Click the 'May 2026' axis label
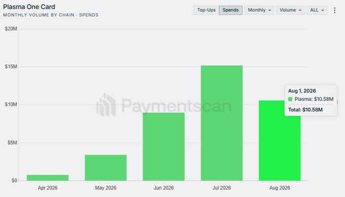This screenshot has height=197, width=345. point(106,188)
